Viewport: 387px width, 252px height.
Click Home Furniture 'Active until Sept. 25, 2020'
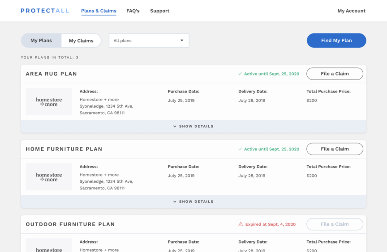(271, 149)
